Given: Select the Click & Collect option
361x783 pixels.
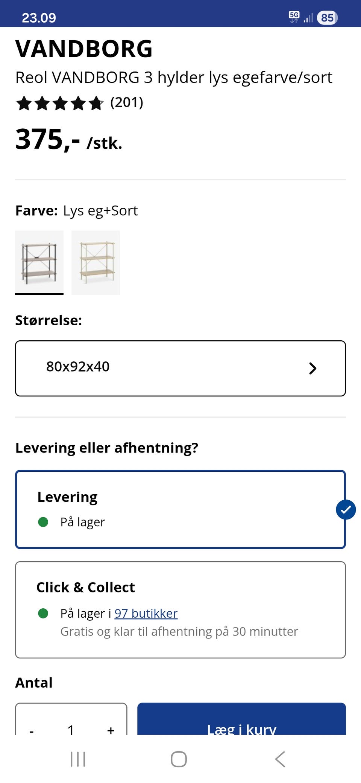Looking at the screenshot, I should tap(180, 609).
